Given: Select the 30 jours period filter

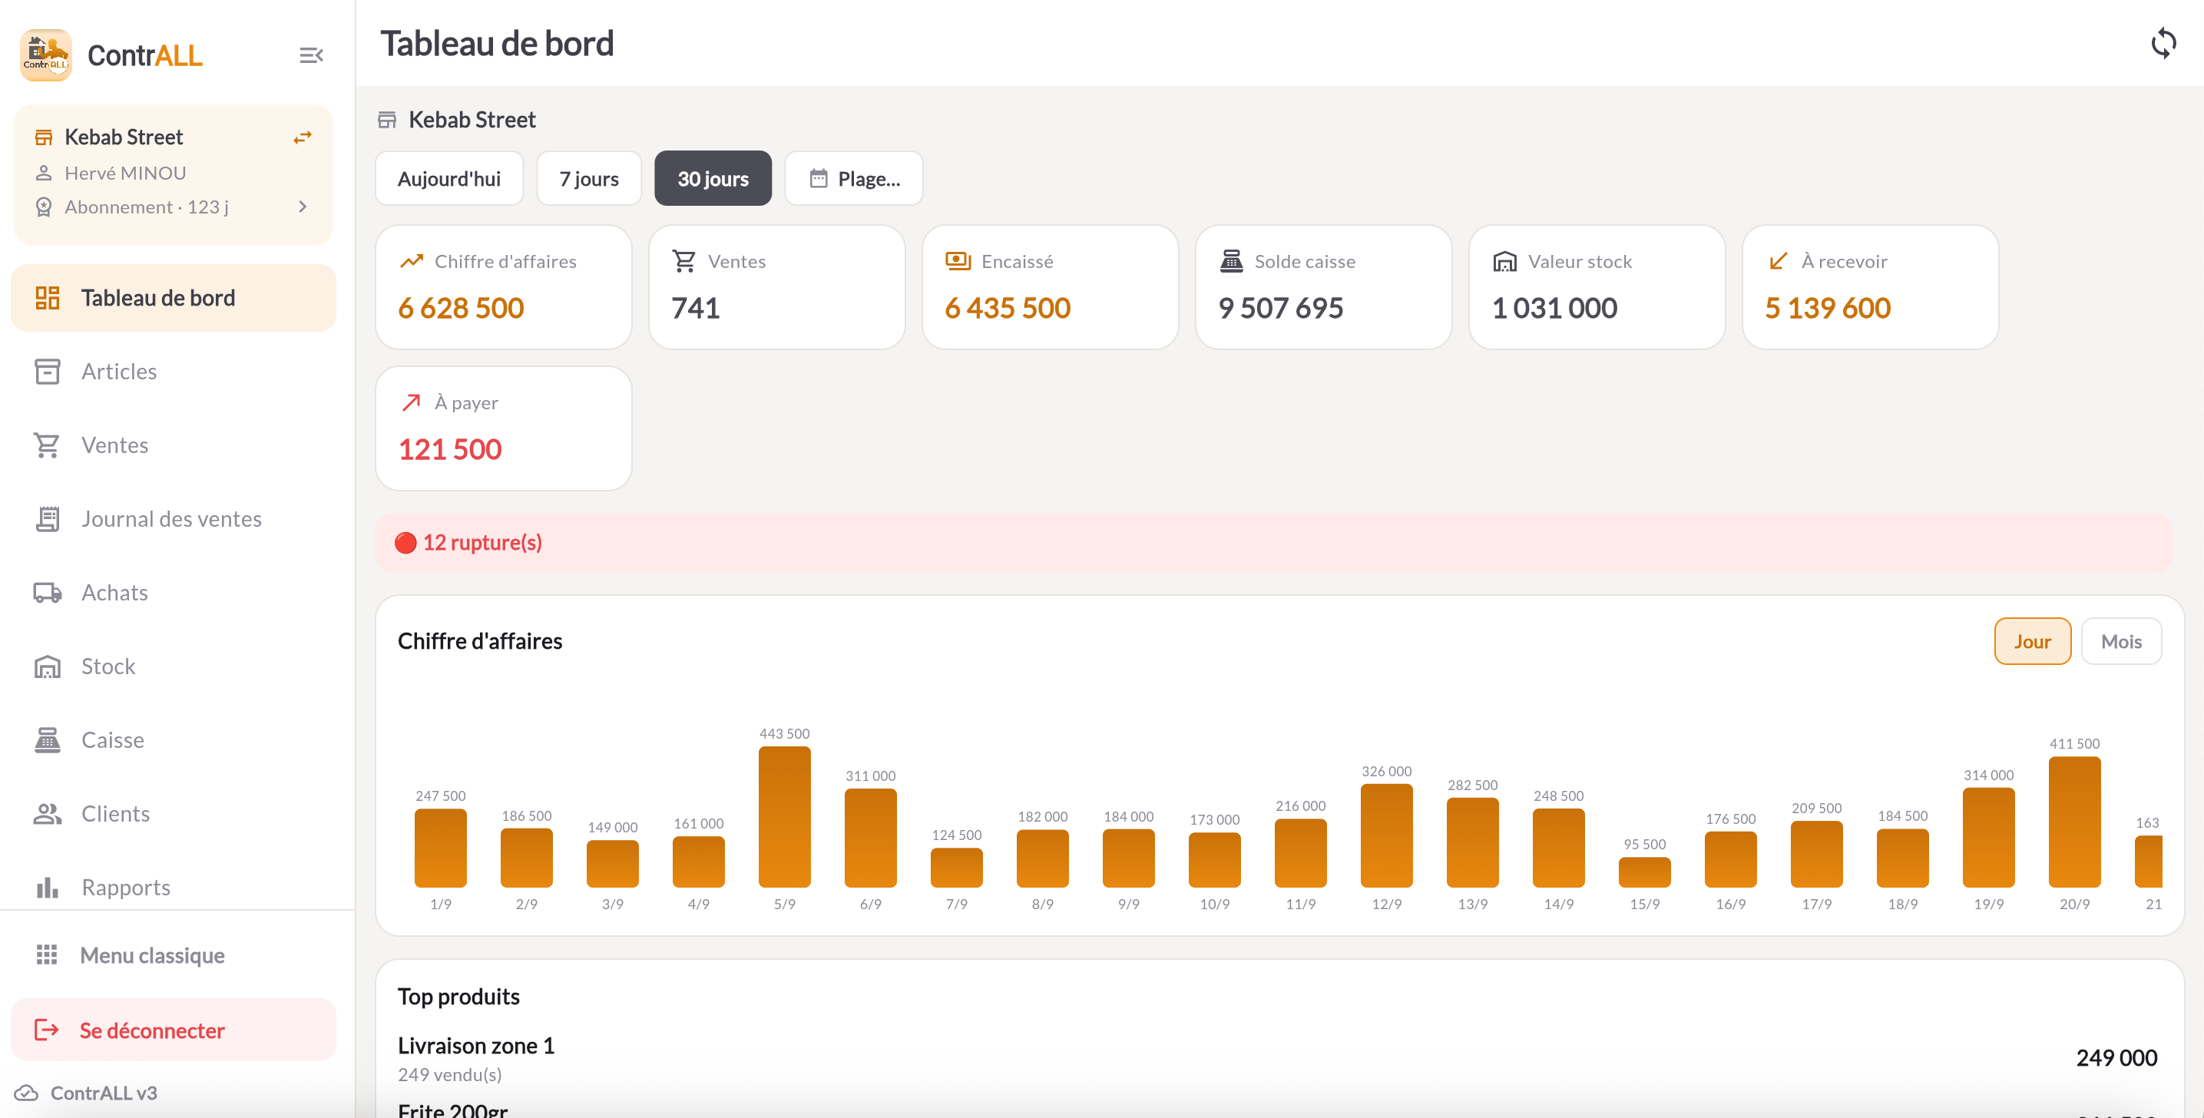Looking at the screenshot, I should pos(713,178).
